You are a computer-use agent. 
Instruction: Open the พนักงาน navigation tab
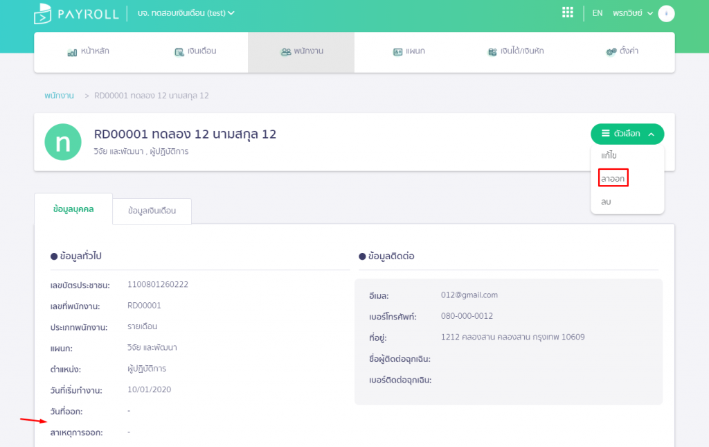[x=302, y=52]
